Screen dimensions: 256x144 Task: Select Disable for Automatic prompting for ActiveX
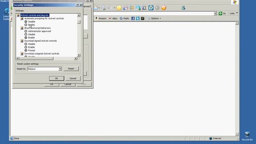pyautogui.click(x=26, y=22)
